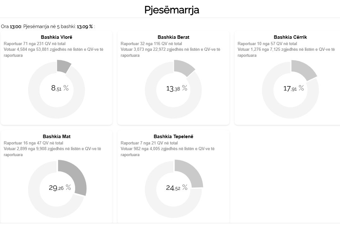Click the 13,38 % value in Berat chart

coord(176,89)
